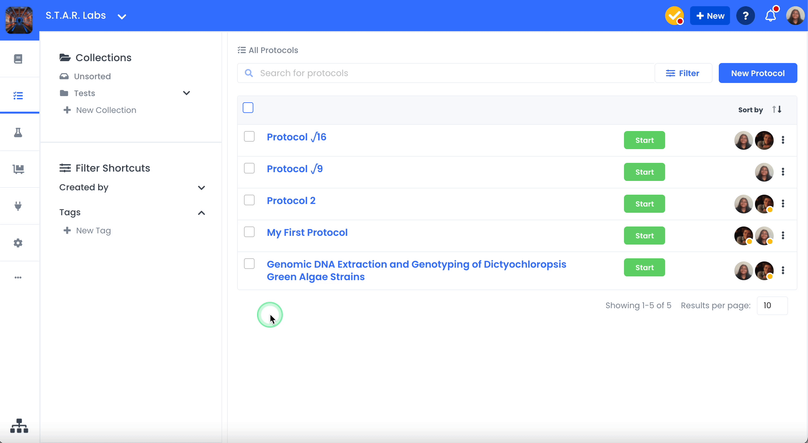This screenshot has width=808, height=443.
Task: Open the lab flask Experiments icon
Action: (x=18, y=132)
